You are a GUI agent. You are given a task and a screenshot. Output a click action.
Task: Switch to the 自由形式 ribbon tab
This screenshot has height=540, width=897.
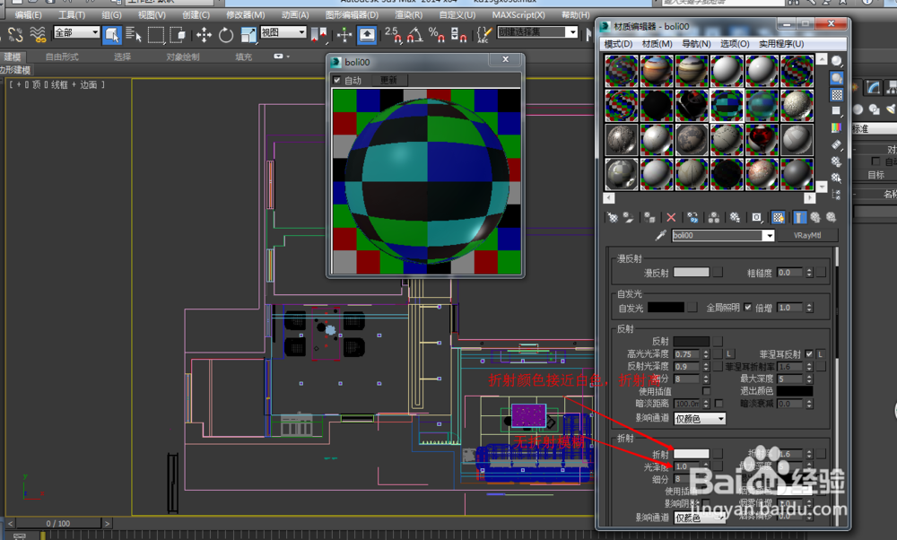[62, 57]
